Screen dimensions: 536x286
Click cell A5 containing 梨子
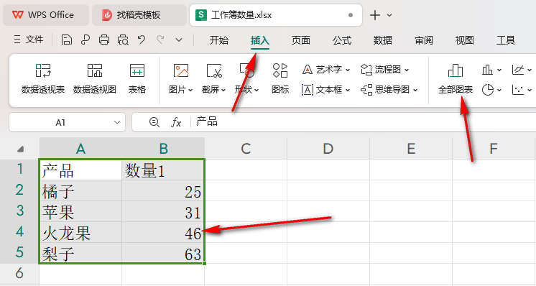click(80, 253)
